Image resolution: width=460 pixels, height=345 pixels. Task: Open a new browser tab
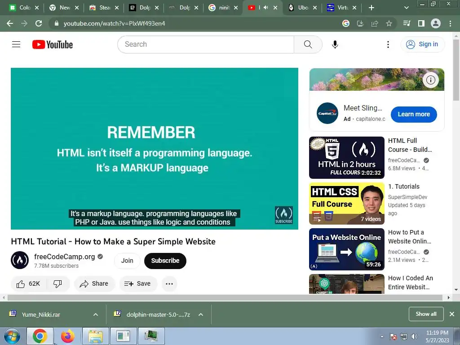pyautogui.click(x=371, y=8)
